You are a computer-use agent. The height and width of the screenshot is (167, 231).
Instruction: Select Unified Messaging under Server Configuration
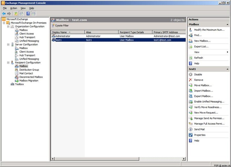pyautogui.click(x=29, y=59)
